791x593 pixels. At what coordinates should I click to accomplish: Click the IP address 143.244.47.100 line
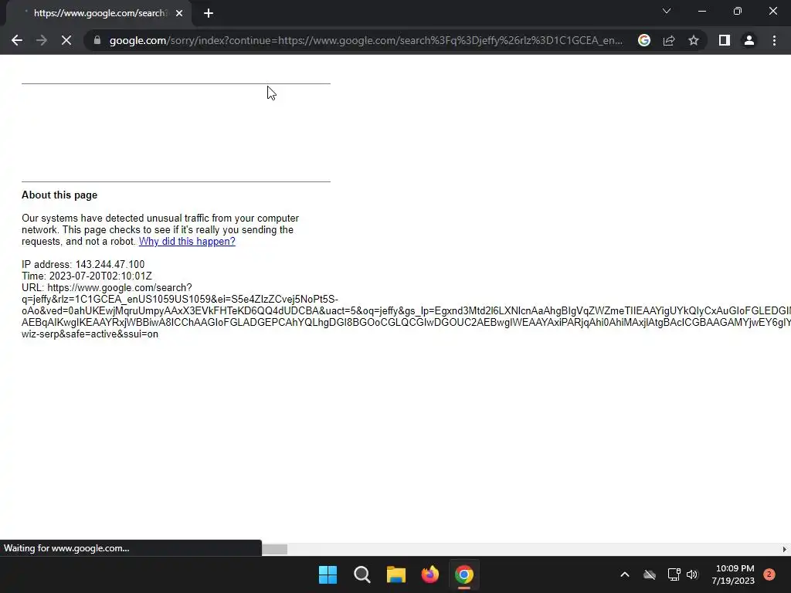83,264
